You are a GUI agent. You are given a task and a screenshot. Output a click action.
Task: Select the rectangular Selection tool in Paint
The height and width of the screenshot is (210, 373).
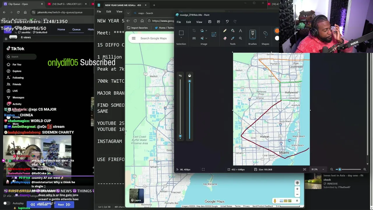(181, 33)
